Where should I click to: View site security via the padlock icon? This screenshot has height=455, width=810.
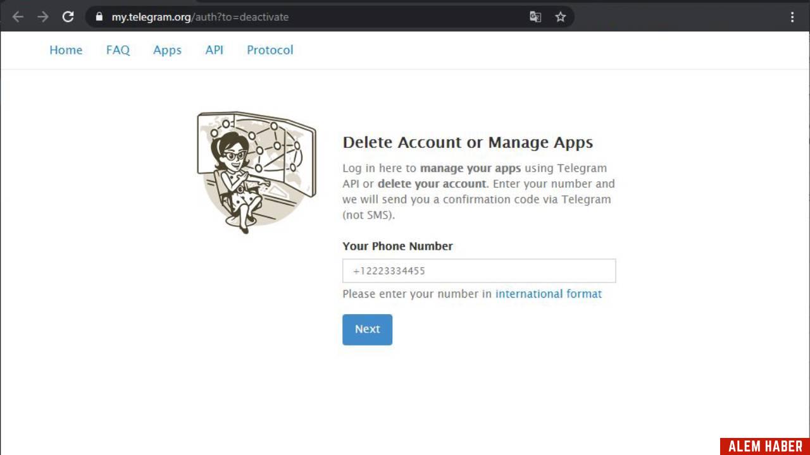pos(99,17)
